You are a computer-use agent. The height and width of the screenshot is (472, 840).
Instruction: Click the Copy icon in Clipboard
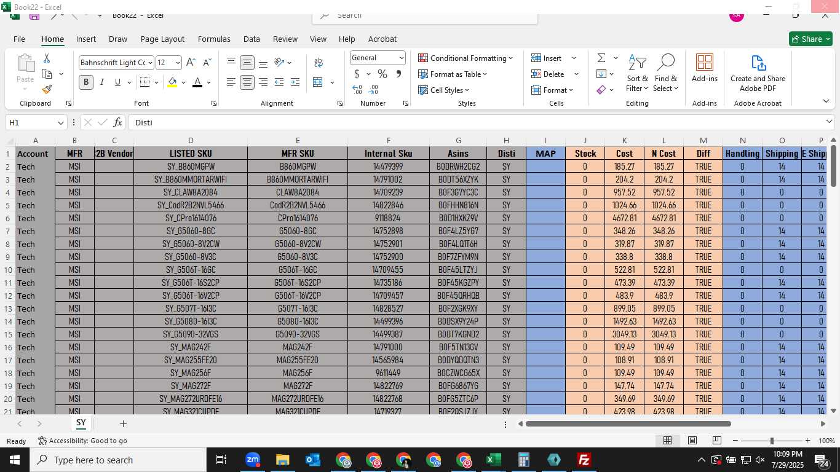(47, 74)
